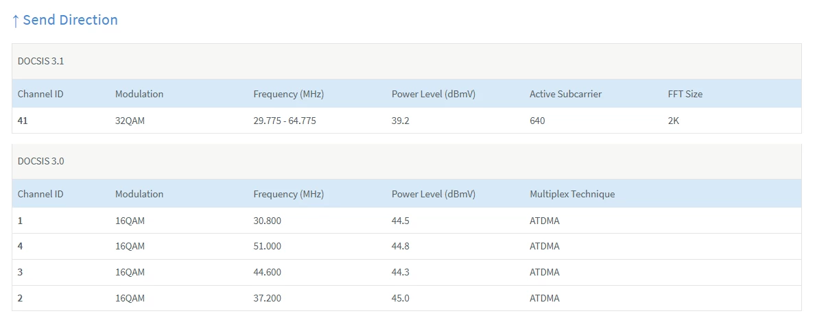Click ATDMA in the 37.200 frequency row

tap(545, 298)
